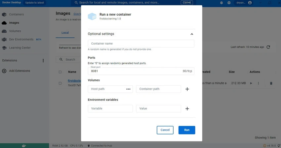The image size is (281, 148).
Task: Cancel the new container dialog
Action: pos(165,130)
